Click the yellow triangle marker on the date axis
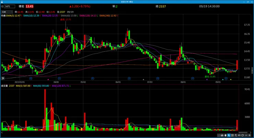The height and width of the screenshot is (138, 254). coord(231,79)
